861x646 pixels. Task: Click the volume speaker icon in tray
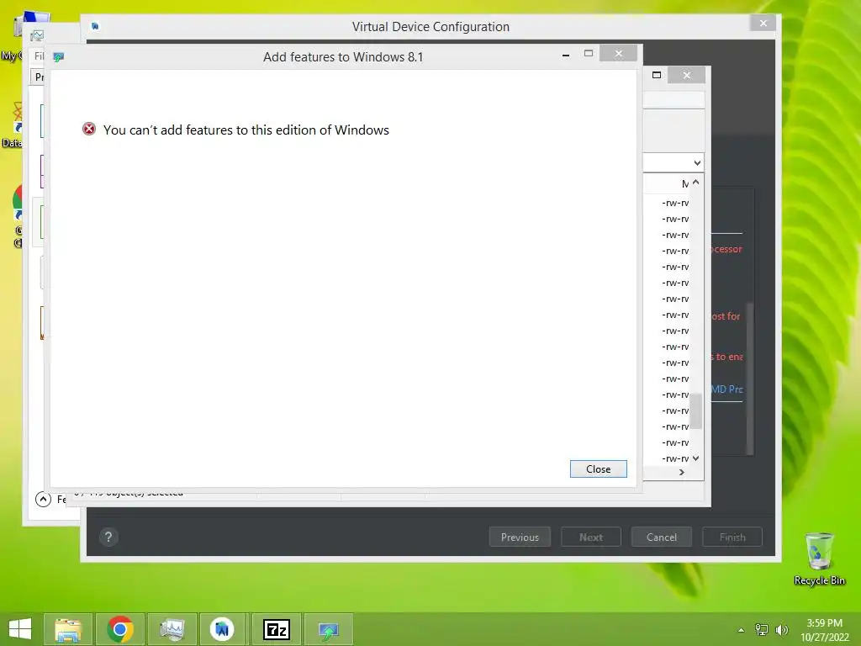click(781, 629)
